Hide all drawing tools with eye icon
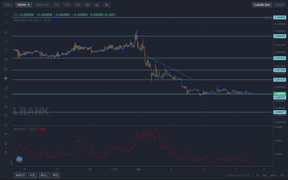Viewport: 288px width, 180px height. coord(6,134)
